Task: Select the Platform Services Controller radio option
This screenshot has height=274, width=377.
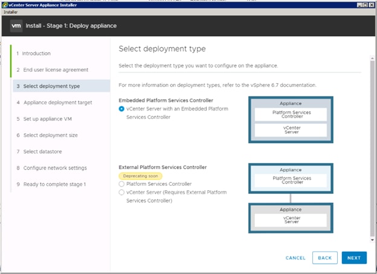Action: (121, 184)
